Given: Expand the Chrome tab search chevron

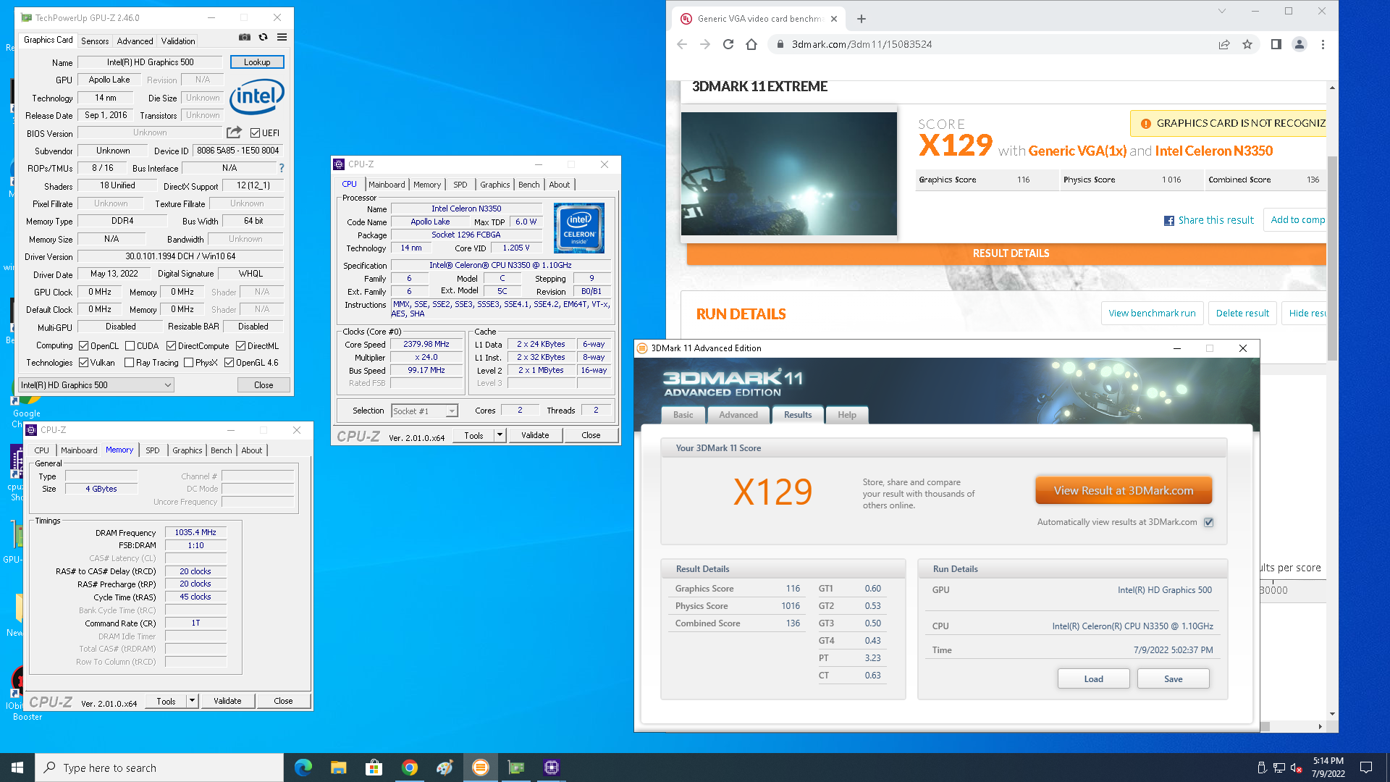Looking at the screenshot, I should pyautogui.click(x=1221, y=12).
